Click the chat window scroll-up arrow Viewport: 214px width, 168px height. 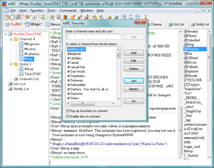(x=181, y=32)
